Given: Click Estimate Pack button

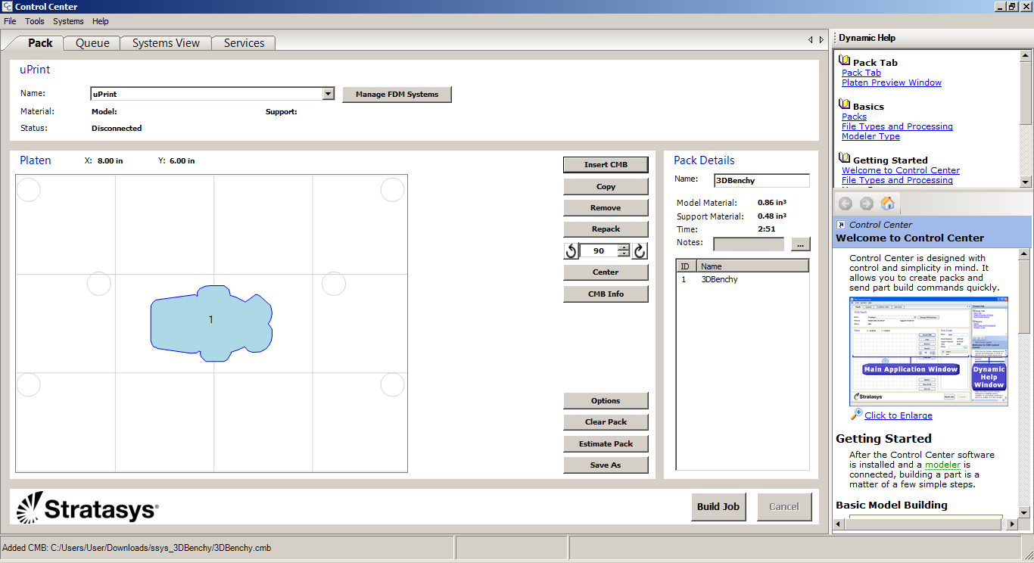Looking at the screenshot, I should coord(606,443).
